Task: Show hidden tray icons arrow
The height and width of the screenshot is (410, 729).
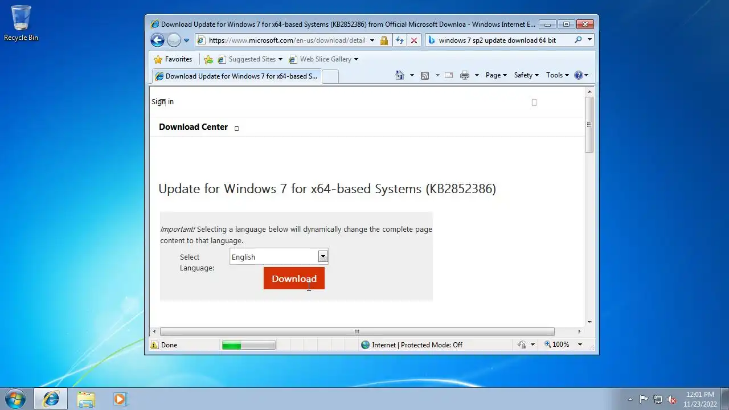Action: 630,399
